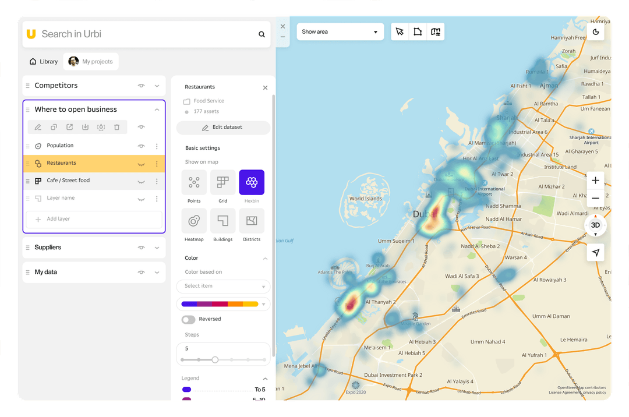The image size is (629, 417).
Task: Open the polygon area drawing tool
Action: (418, 32)
